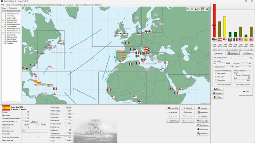255x143 pixels.
Task: Select The Baltic in area tree
Action: pos(10,43)
